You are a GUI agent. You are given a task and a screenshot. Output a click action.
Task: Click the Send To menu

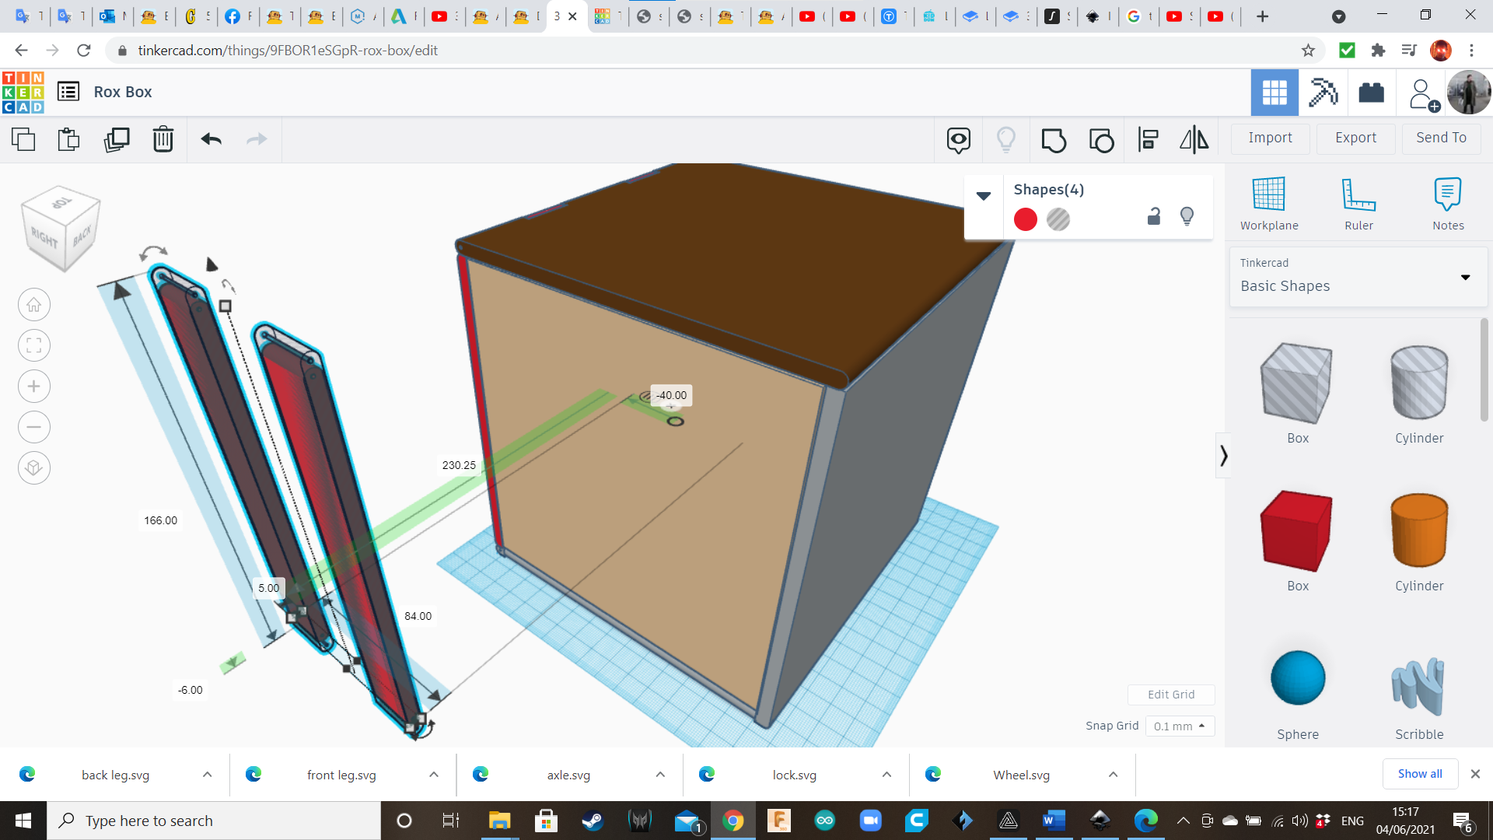point(1440,138)
